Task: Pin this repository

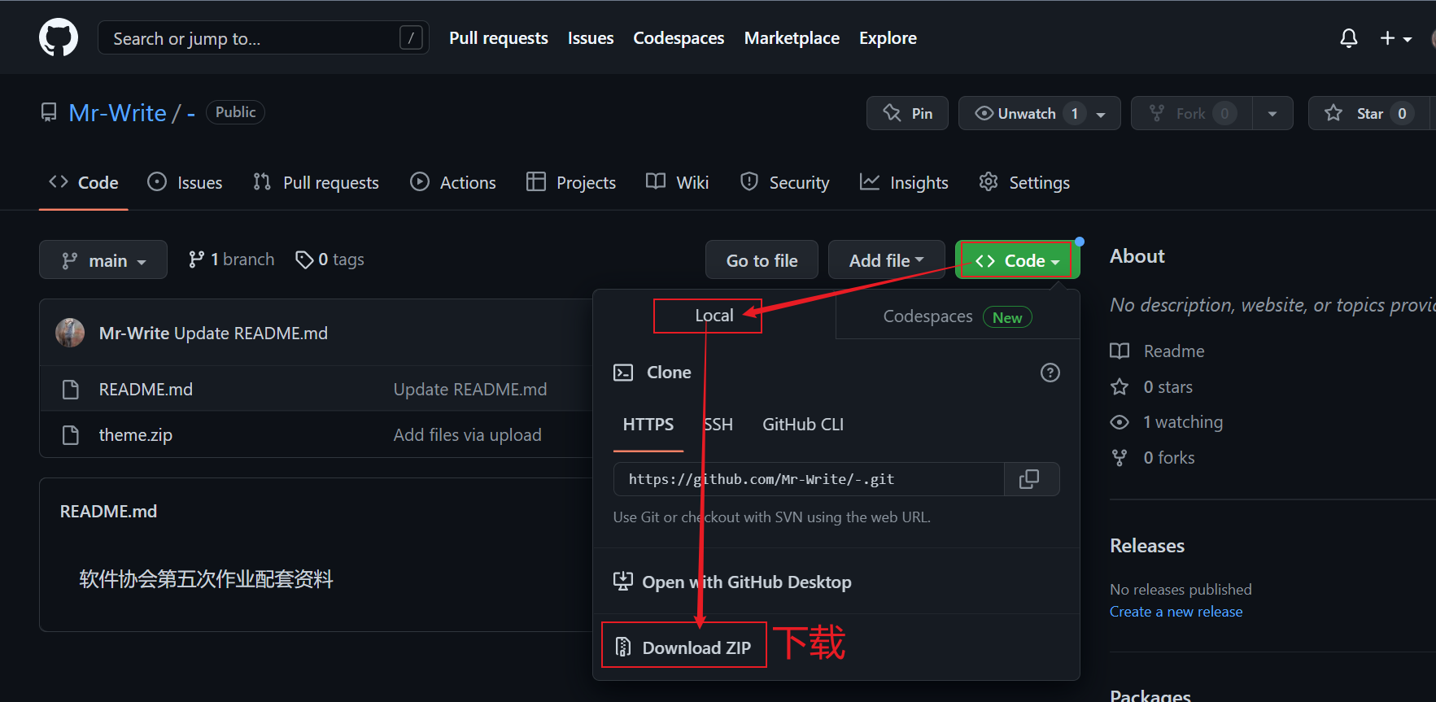Action: (x=908, y=113)
